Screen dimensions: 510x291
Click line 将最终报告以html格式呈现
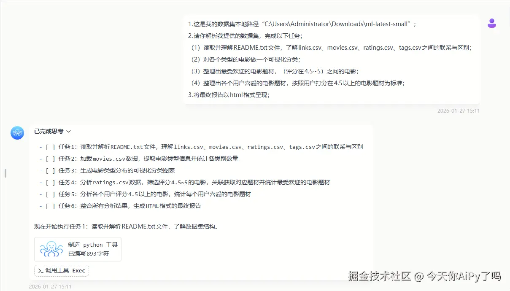(x=229, y=95)
